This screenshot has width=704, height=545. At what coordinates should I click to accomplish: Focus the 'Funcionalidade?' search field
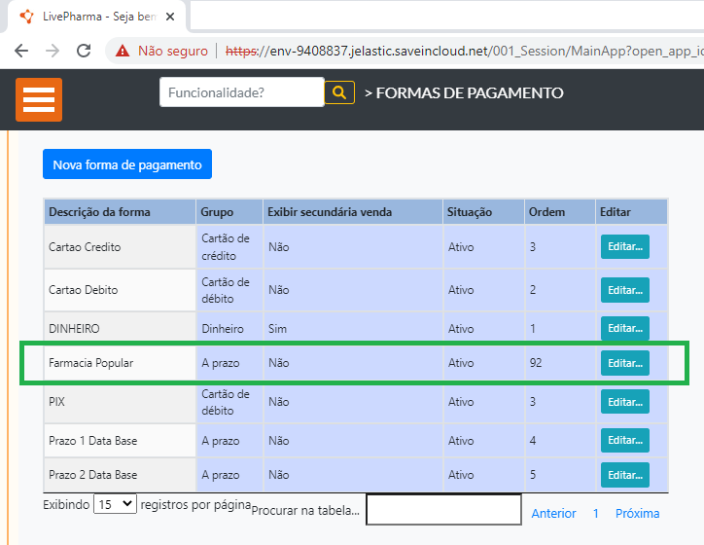pyautogui.click(x=241, y=92)
